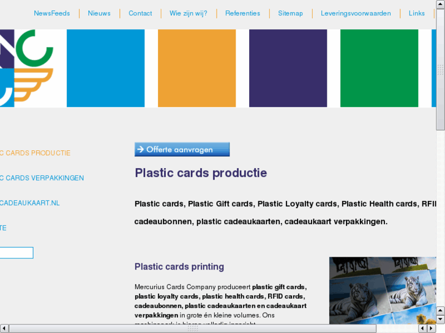The height and width of the screenshot is (333, 445).
Task: Open the CADEAUKAART.NL sidebar link
Action: click(30, 203)
